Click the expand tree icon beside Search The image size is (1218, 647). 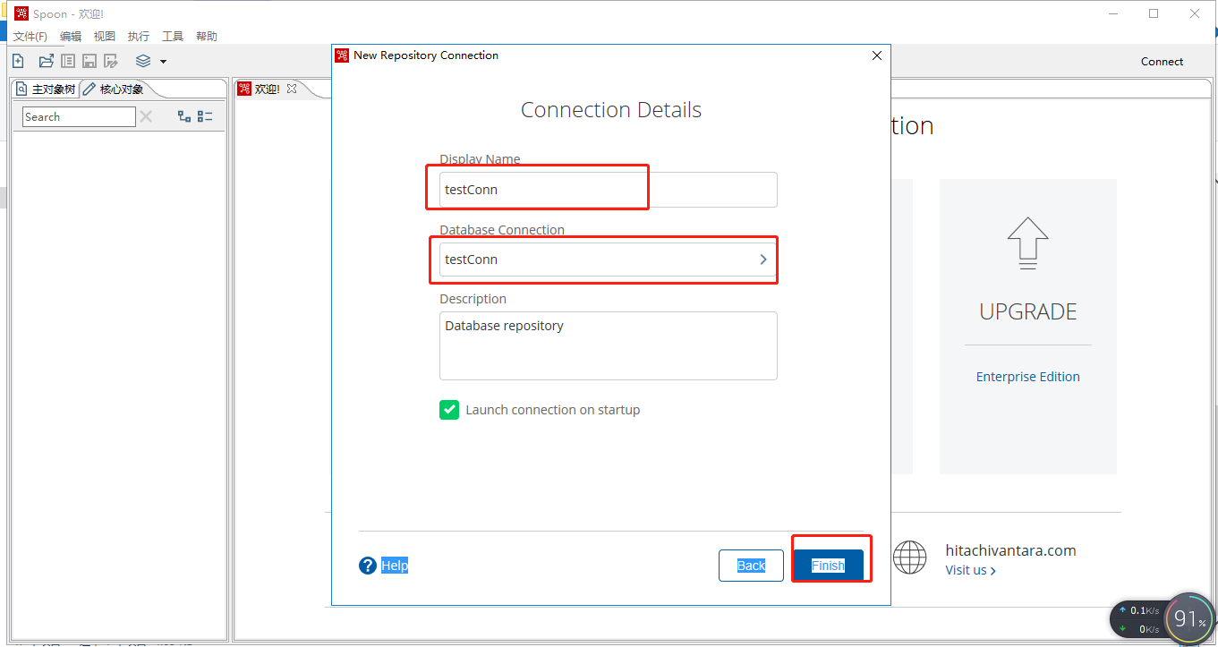coord(184,116)
